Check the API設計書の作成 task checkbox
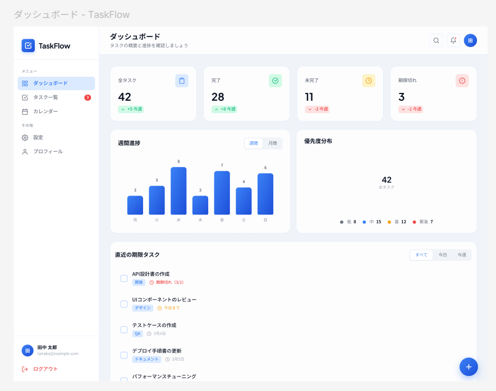This screenshot has width=496, height=391. click(x=124, y=278)
